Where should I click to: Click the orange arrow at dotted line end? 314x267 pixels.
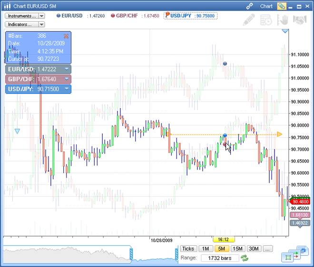click(x=280, y=134)
